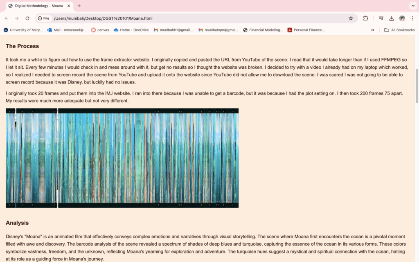419x262 pixels.
Task: Open the Home - OneDrive bookmark
Action: (131, 30)
